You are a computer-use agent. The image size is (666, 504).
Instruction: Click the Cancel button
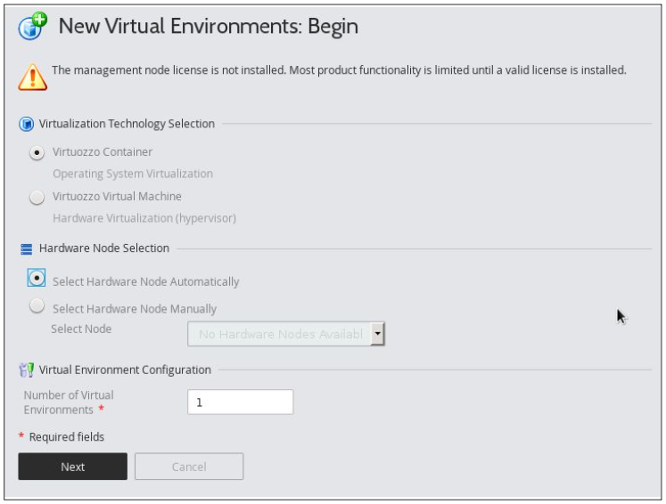189,467
